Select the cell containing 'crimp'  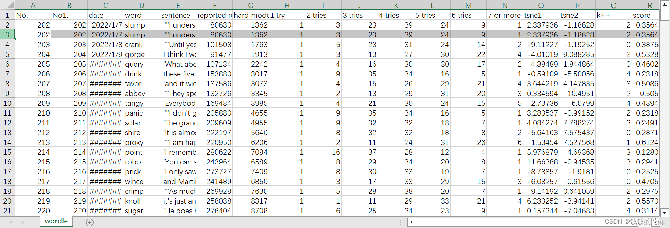click(x=142, y=191)
